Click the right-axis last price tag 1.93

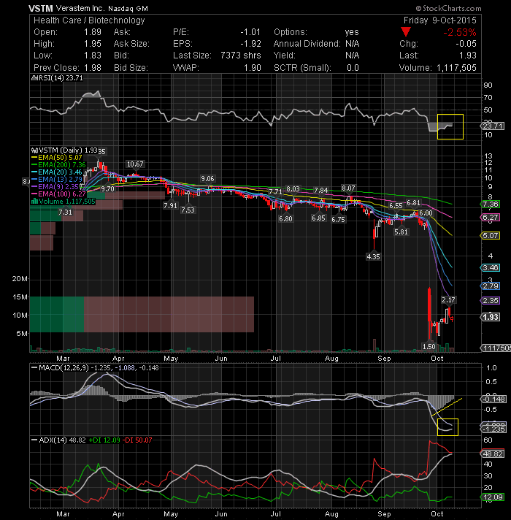pyautogui.click(x=491, y=317)
